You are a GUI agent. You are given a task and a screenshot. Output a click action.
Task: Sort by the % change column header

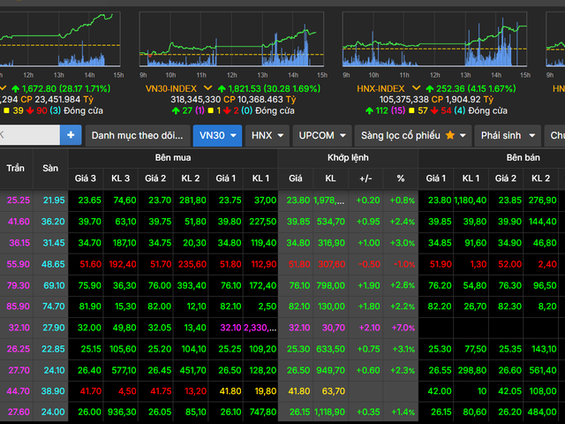coord(400,178)
